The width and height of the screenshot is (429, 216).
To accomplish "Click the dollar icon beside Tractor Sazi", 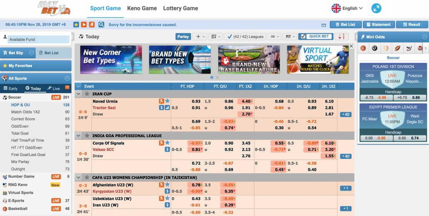I will tap(162, 108).
